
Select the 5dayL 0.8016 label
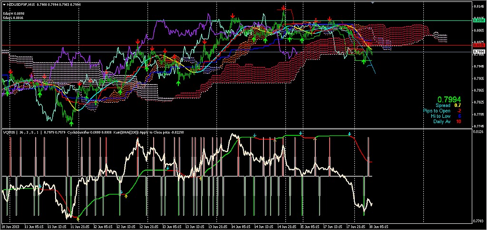(13, 18)
